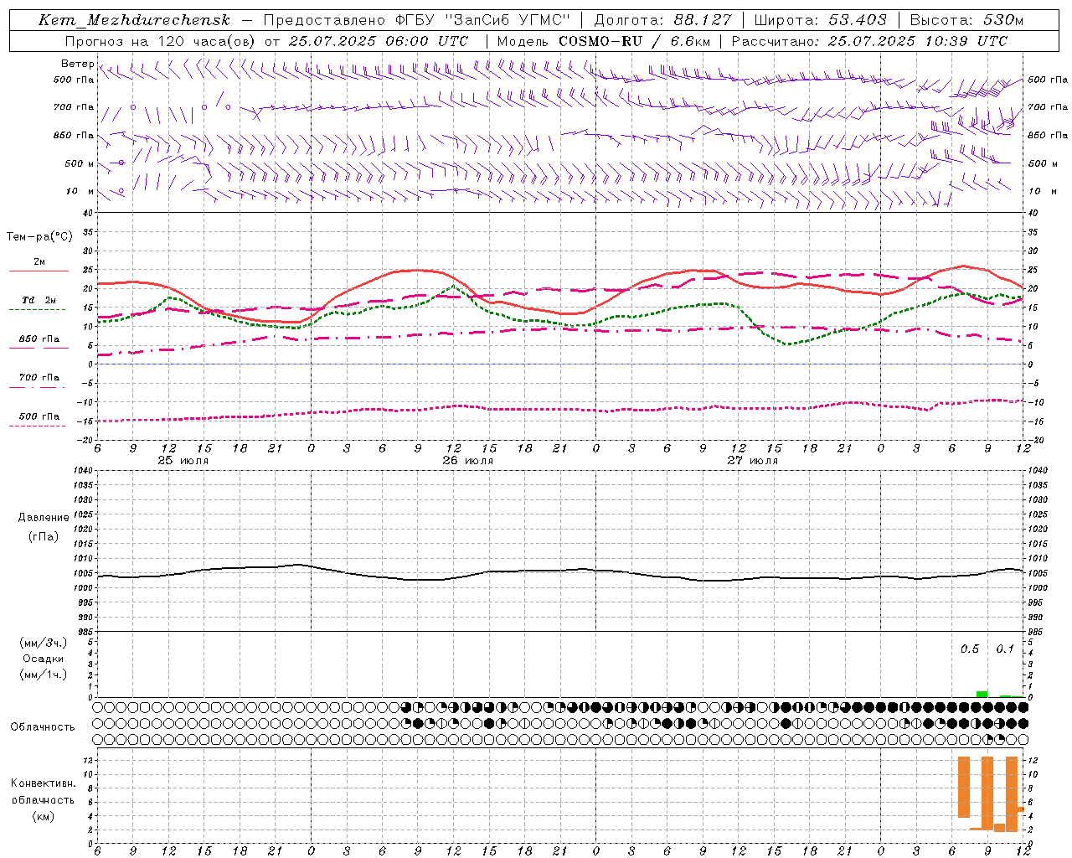This screenshot has width=1072, height=858.
Task: Click the Давление pressure panel label
Action: 44,518
